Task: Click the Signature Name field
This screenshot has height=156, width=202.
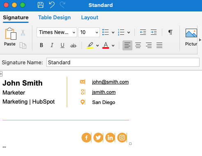Action: (x=123, y=62)
